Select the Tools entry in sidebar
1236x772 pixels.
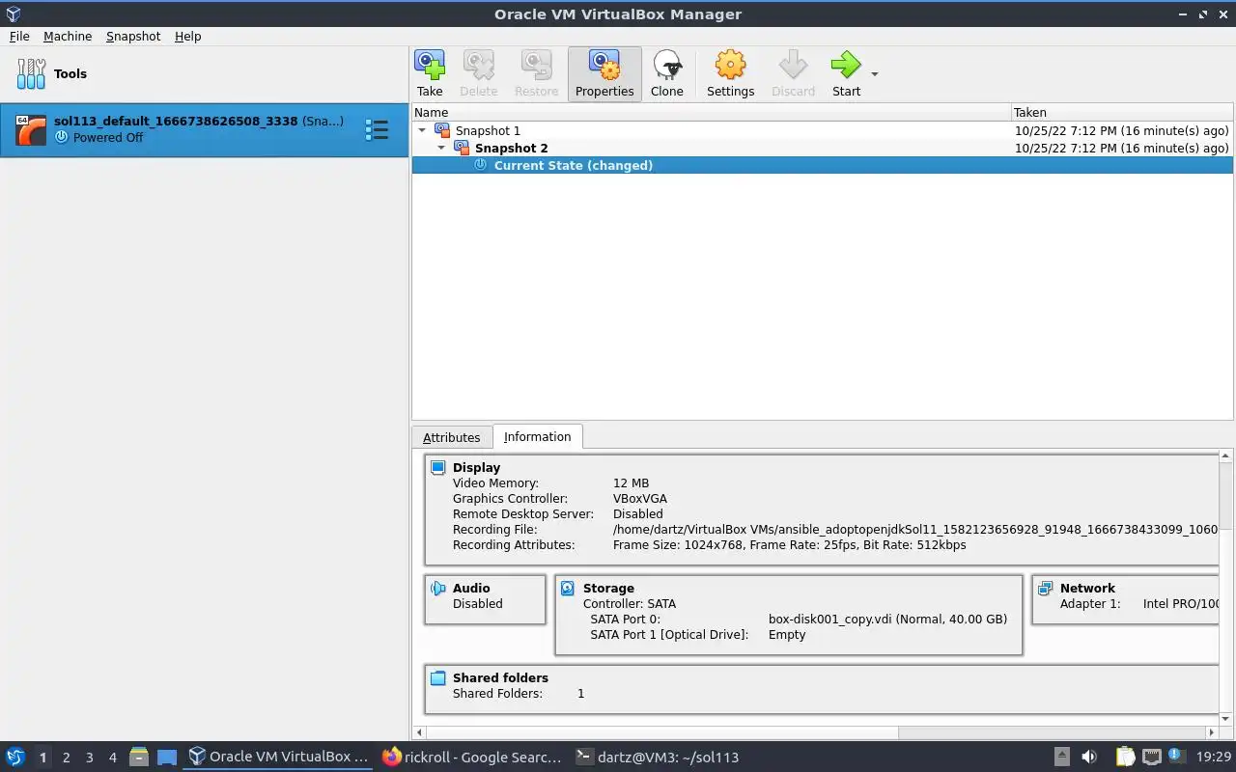[x=204, y=73]
